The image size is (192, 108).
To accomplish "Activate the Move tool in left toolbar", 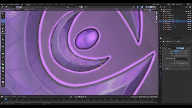I will (3, 21).
